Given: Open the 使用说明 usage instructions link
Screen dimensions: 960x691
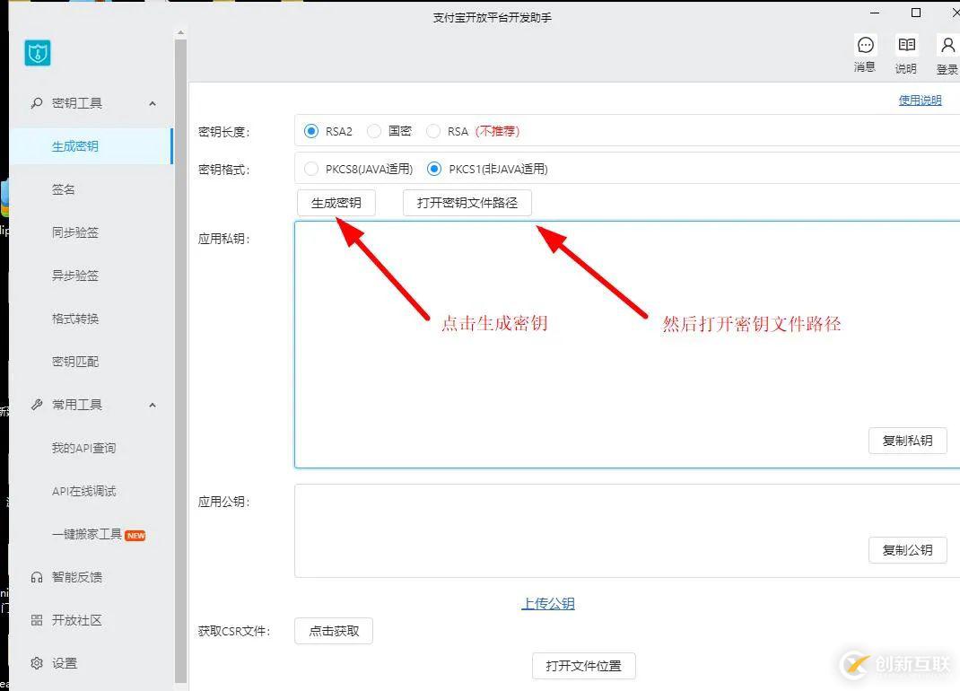Looking at the screenshot, I should coord(919,101).
